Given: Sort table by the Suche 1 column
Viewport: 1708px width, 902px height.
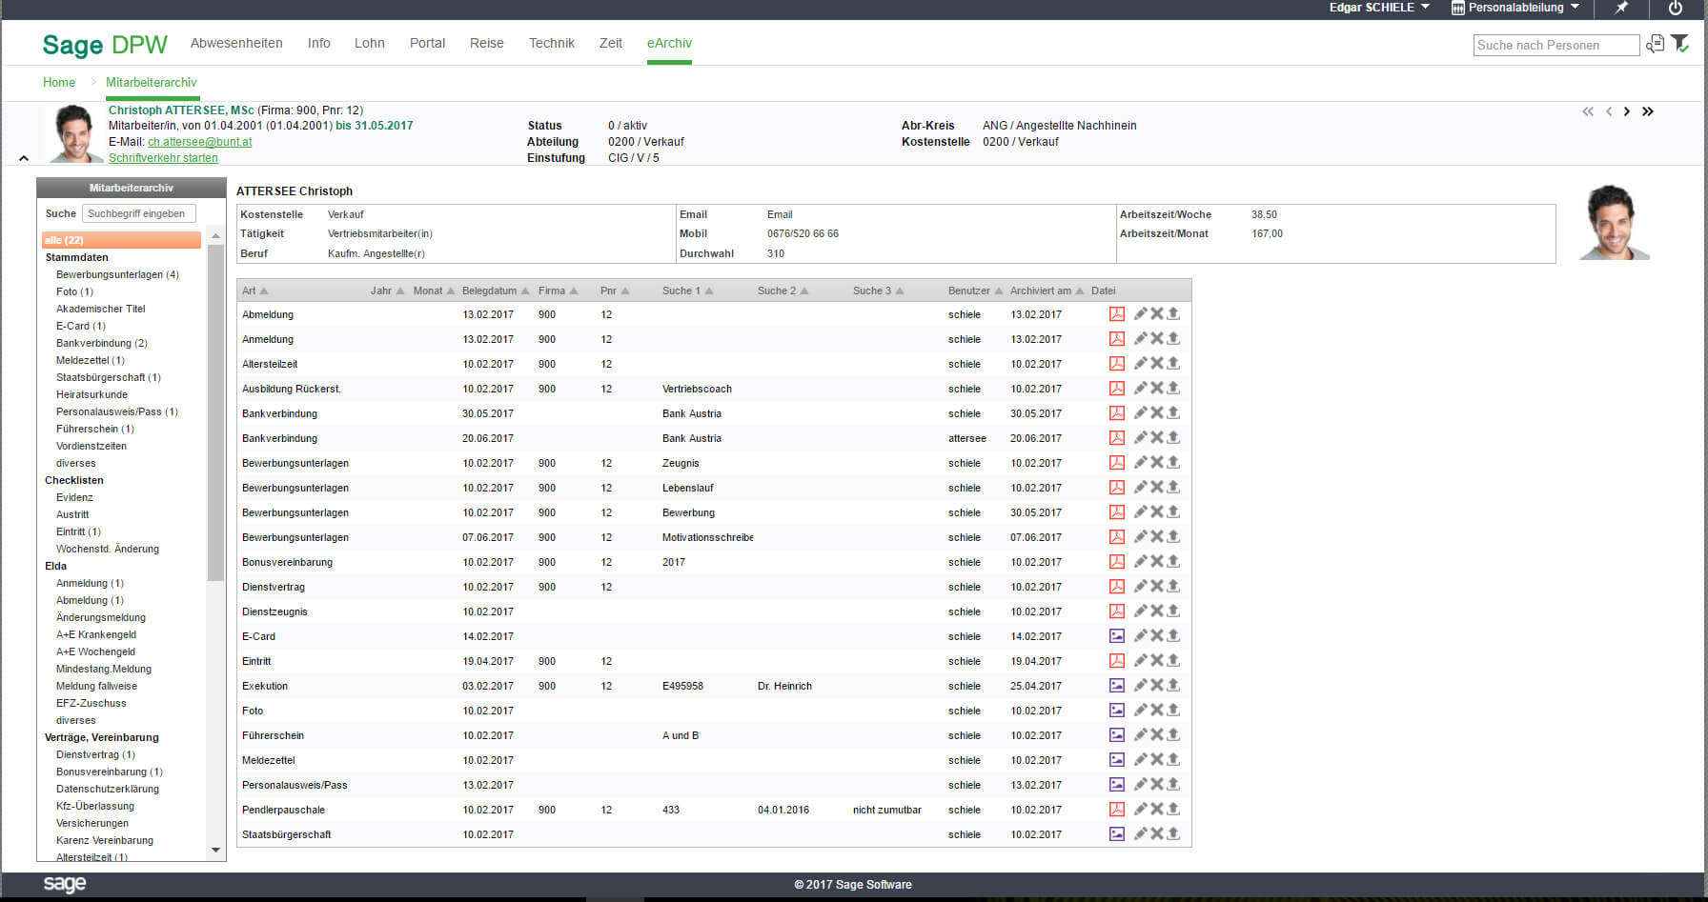Looking at the screenshot, I should pyautogui.click(x=687, y=291).
